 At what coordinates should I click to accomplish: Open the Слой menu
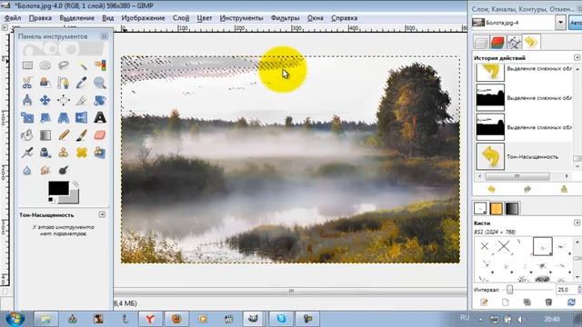[x=181, y=18]
